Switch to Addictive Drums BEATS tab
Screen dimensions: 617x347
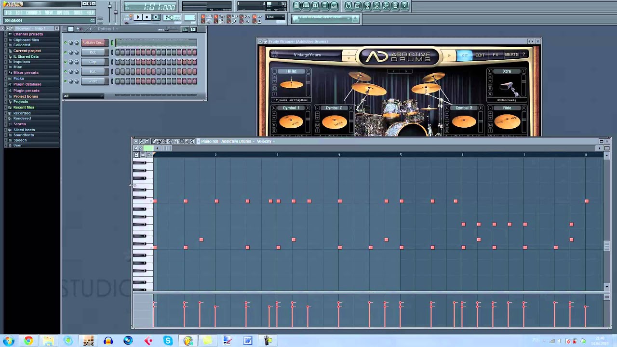point(511,55)
